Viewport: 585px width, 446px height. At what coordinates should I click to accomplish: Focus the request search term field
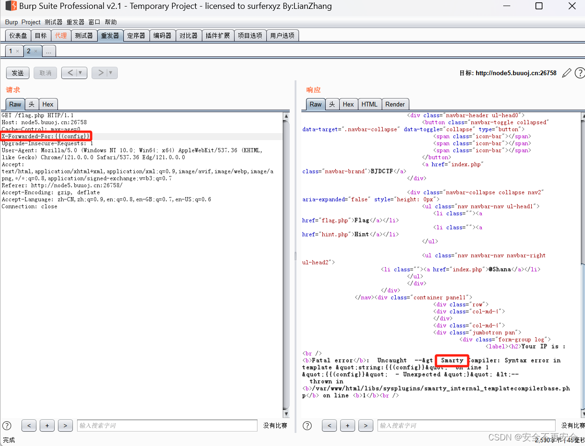[x=167, y=425]
